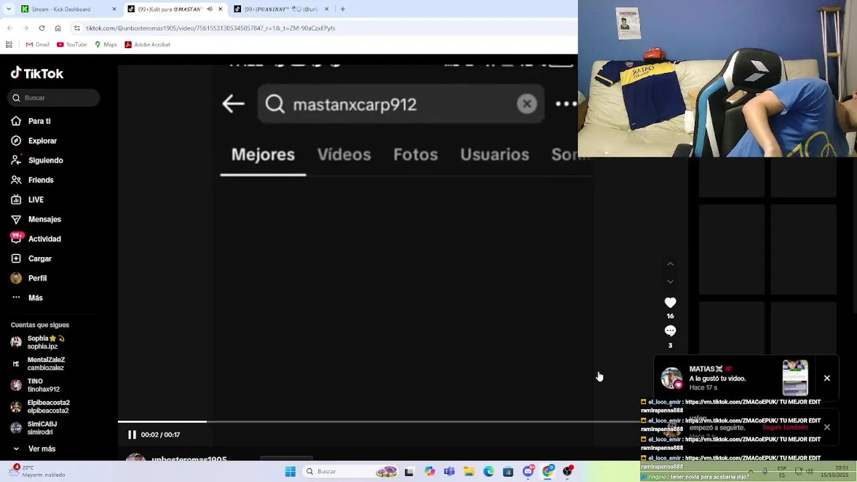Open the video author profile avatar
This screenshot has height=482, width=857.
point(136,458)
